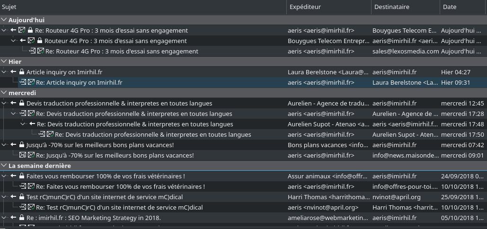Click lock icon on Test rC)munC)rC) message
This screenshot has height=229, width=487.
point(22,197)
